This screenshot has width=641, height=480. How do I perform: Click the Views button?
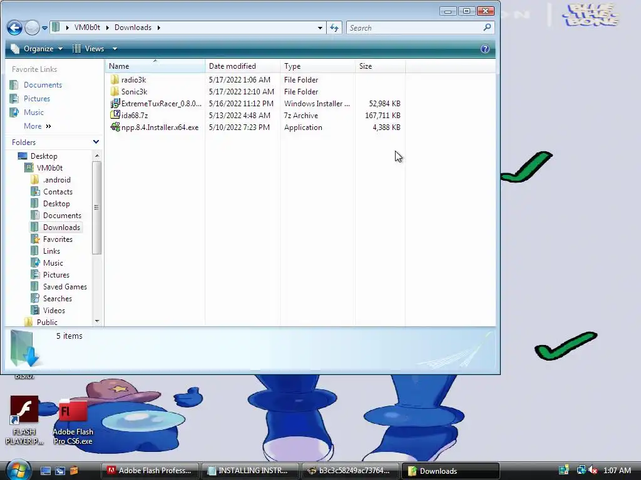click(x=89, y=49)
